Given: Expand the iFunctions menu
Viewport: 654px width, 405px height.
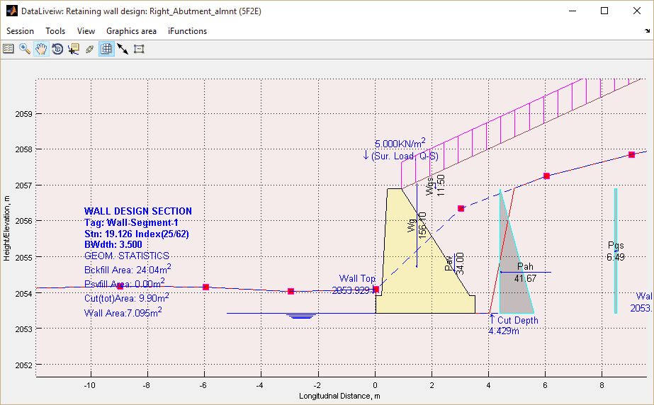Looking at the screenshot, I should [187, 31].
